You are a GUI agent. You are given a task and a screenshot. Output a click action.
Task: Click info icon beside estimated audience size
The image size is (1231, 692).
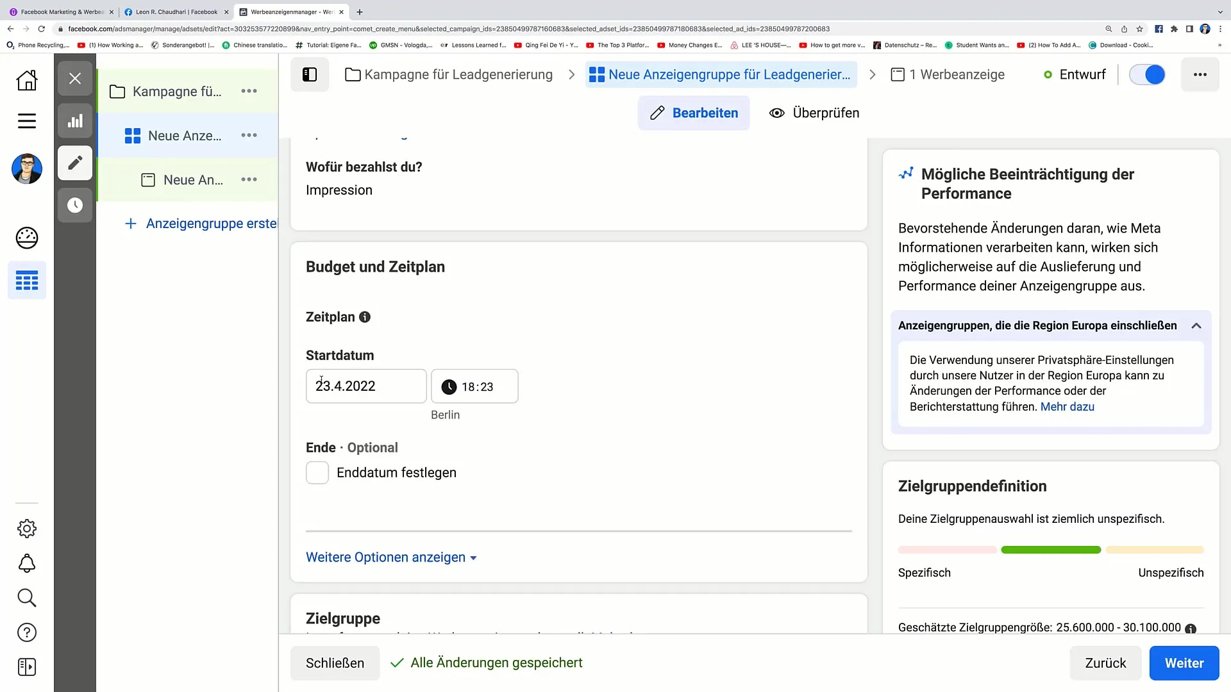tap(1191, 629)
